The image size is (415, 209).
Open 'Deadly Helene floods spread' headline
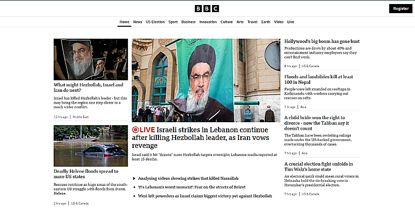click(x=86, y=174)
